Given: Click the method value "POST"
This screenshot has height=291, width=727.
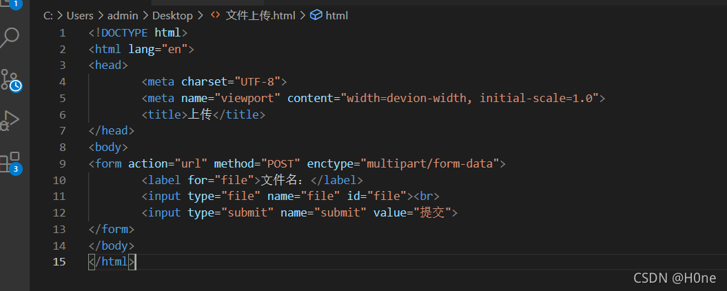Looking at the screenshot, I should click(280, 164).
